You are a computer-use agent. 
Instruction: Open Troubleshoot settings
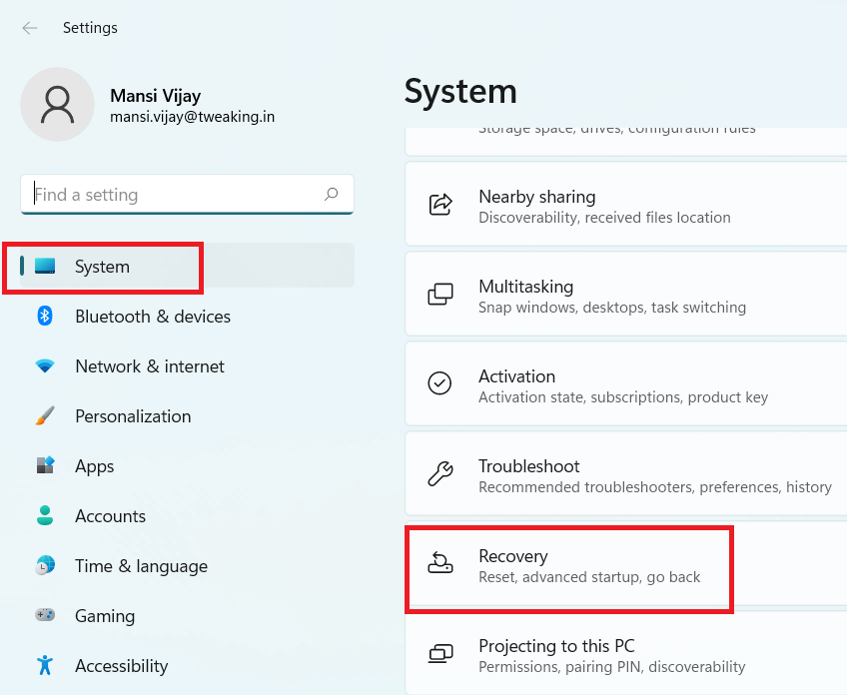click(x=626, y=473)
